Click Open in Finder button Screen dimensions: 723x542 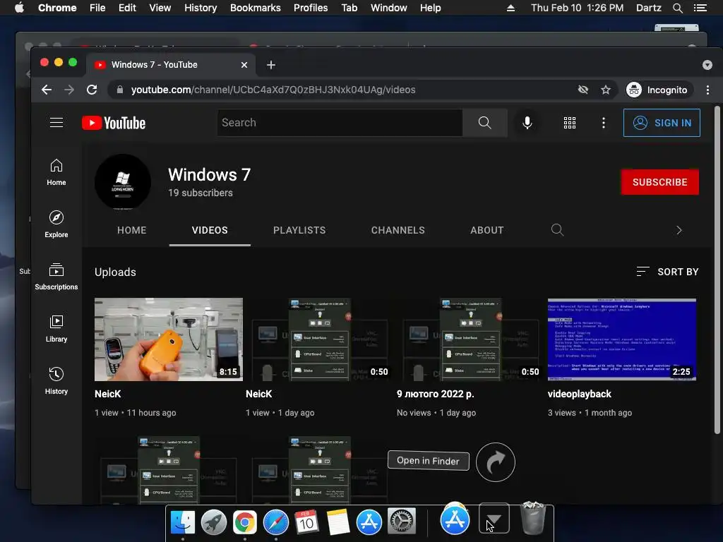click(429, 460)
